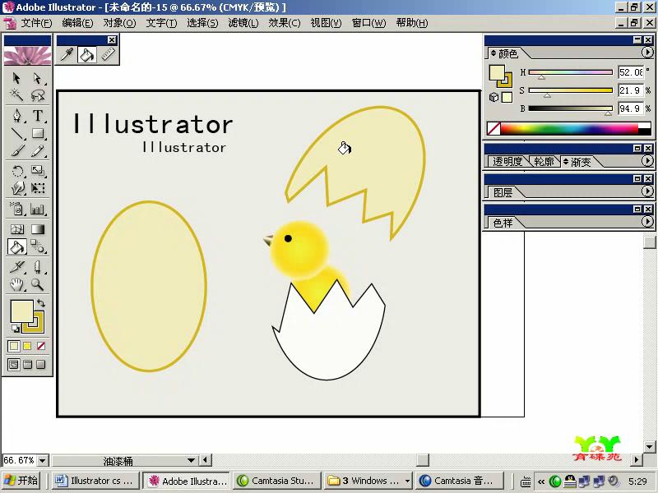
Task: Open the status bar 油漆桶 dropdown
Action: point(191,460)
